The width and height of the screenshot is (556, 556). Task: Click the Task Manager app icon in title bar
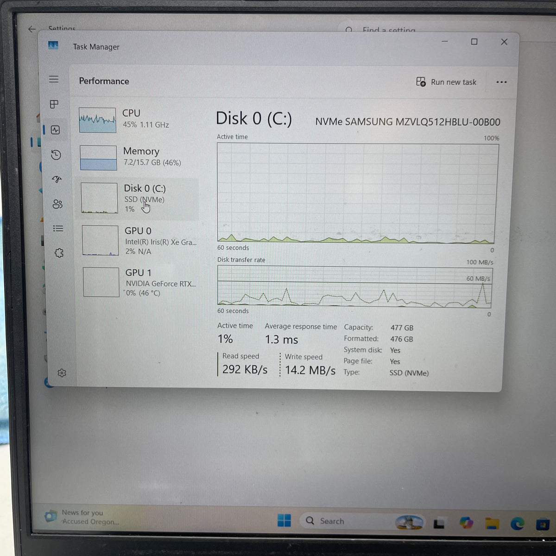53,45
